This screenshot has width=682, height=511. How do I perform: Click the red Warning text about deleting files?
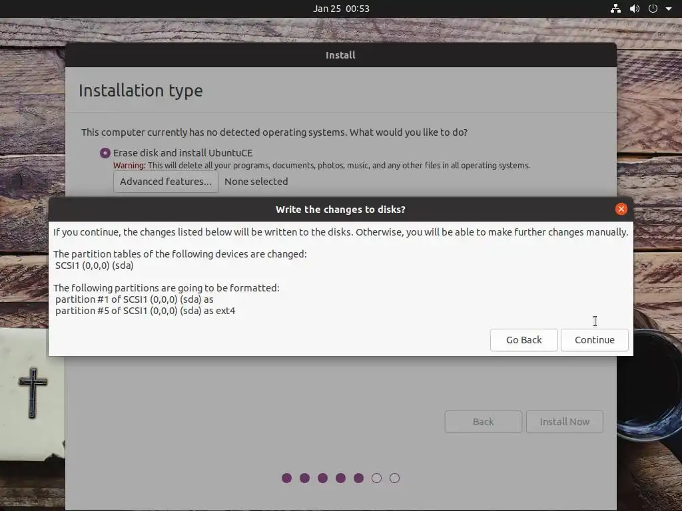(x=322, y=166)
